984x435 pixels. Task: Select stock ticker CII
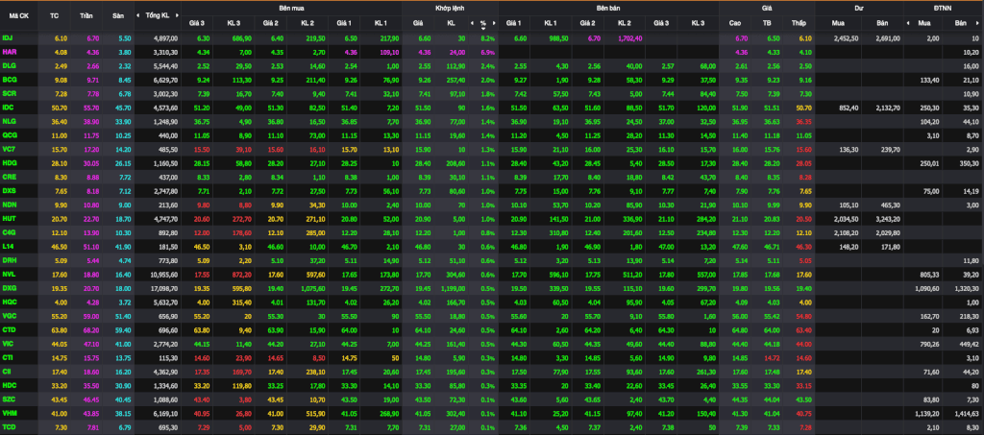point(8,371)
